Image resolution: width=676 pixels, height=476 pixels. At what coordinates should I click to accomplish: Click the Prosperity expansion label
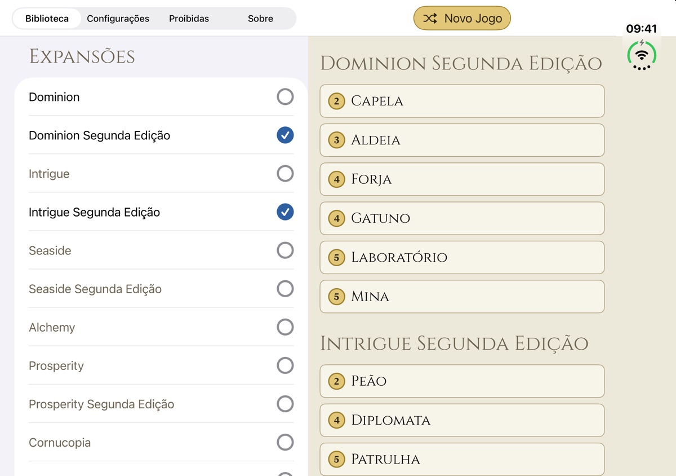click(x=56, y=365)
